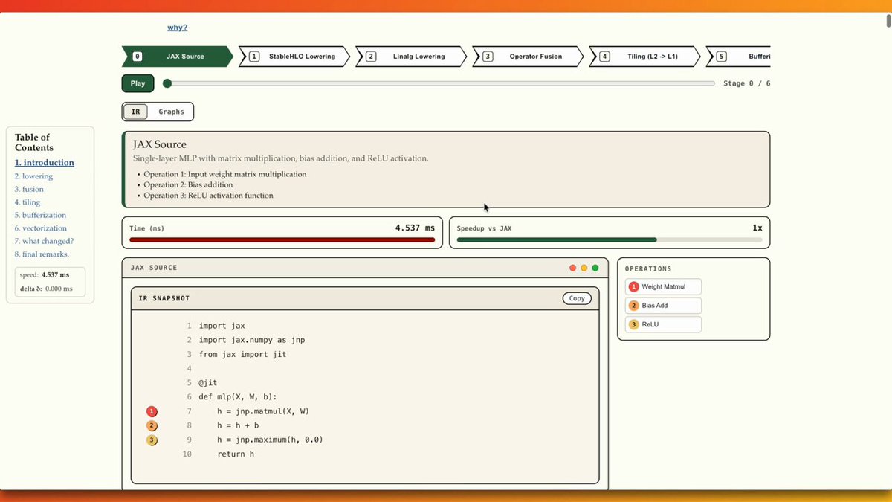Toggle the IR view mode
This screenshot has width=892, height=502.
(x=135, y=111)
